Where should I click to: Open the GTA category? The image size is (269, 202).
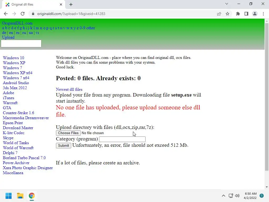7,108
